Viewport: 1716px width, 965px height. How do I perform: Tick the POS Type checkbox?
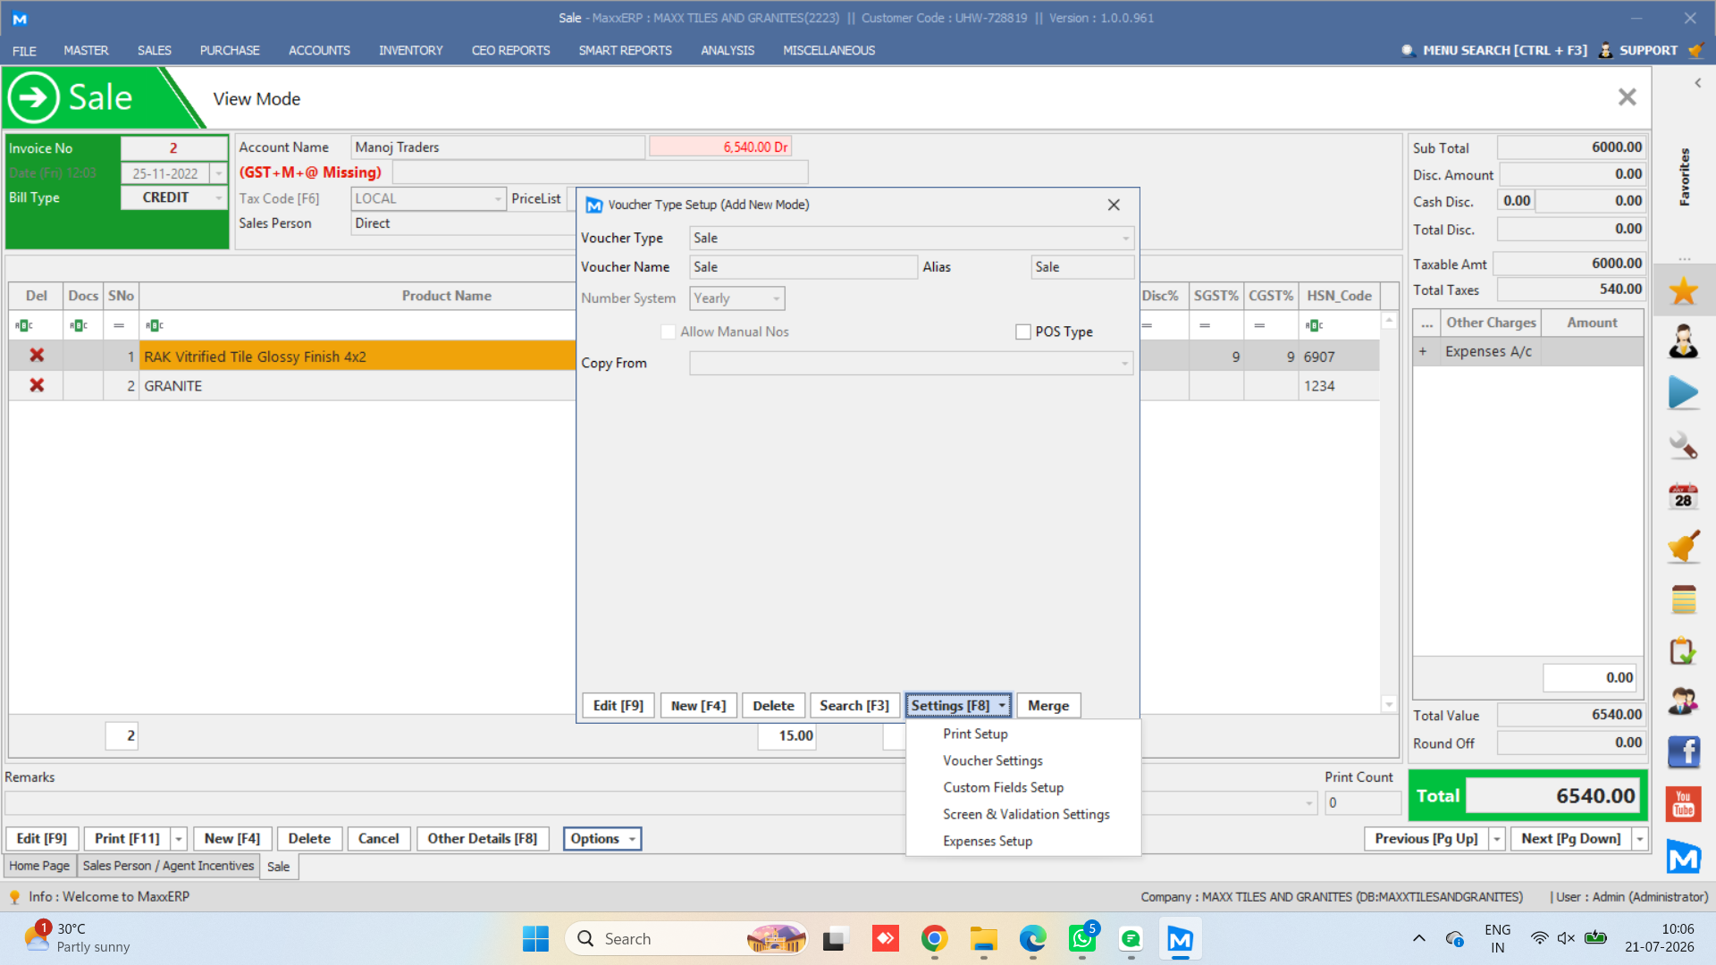pyautogui.click(x=1023, y=331)
